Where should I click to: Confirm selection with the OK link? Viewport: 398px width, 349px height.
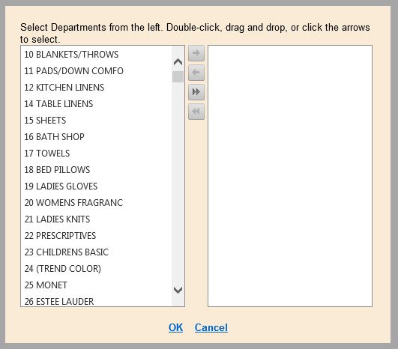pyautogui.click(x=175, y=327)
